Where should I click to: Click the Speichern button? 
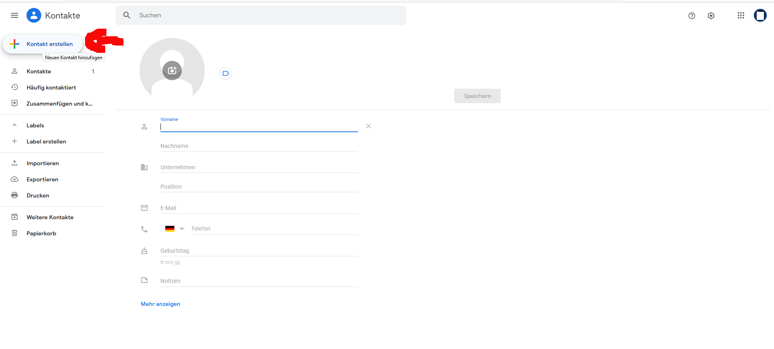coord(477,96)
